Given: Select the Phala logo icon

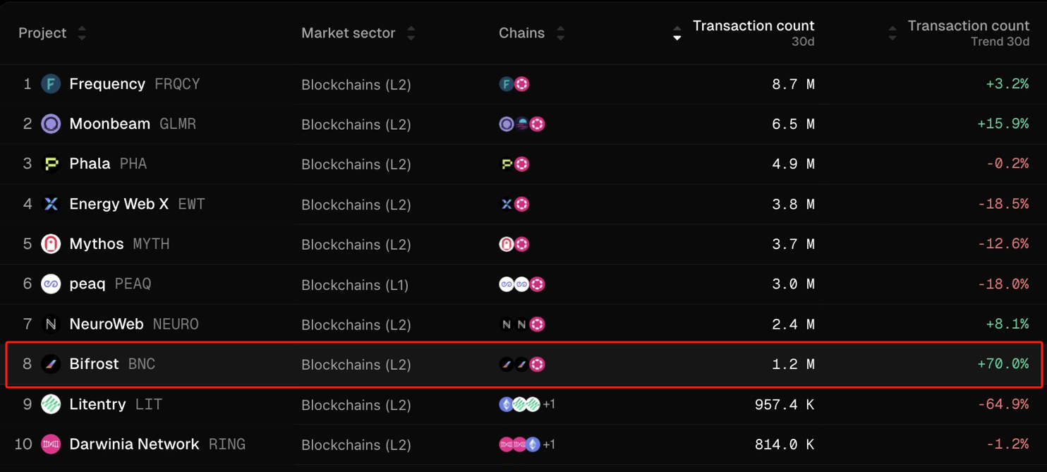Looking at the screenshot, I should (51, 164).
